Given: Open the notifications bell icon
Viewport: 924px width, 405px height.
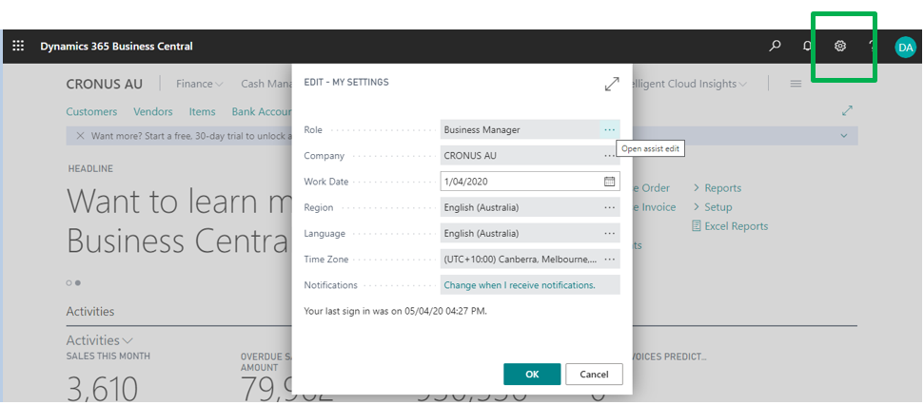Looking at the screenshot, I should click(x=807, y=46).
